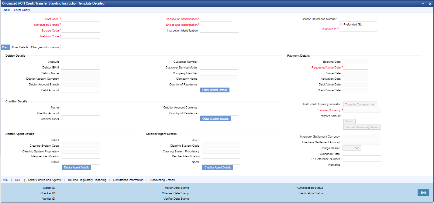Click the Other Debtor Details button
This screenshot has height=203, width=434.
(x=215, y=90)
